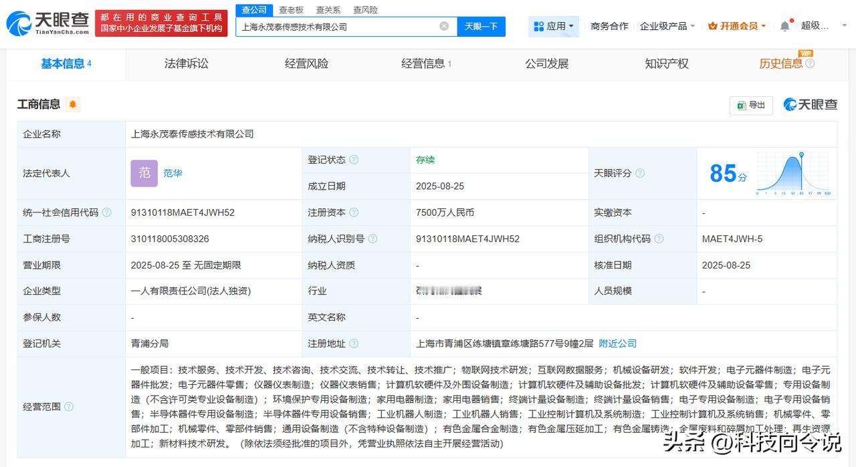The image size is (856, 467).
Task: Click help icon next to 经营范围
Action: pyautogui.click(x=69, y=406)
